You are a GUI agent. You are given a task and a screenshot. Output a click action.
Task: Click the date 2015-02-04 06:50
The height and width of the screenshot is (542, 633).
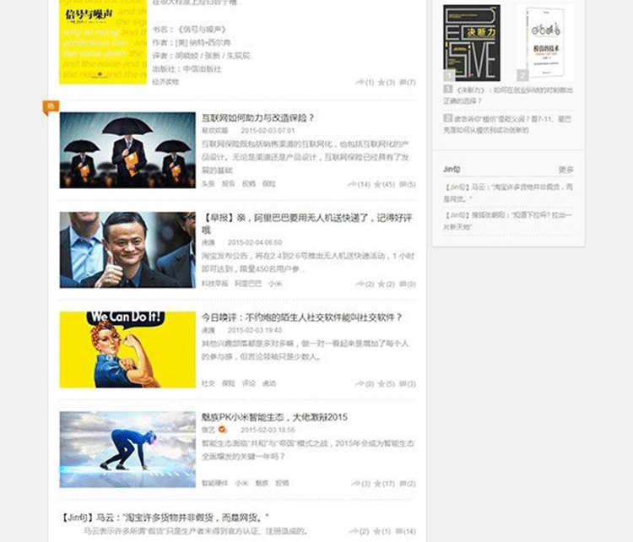click(255, 242)
